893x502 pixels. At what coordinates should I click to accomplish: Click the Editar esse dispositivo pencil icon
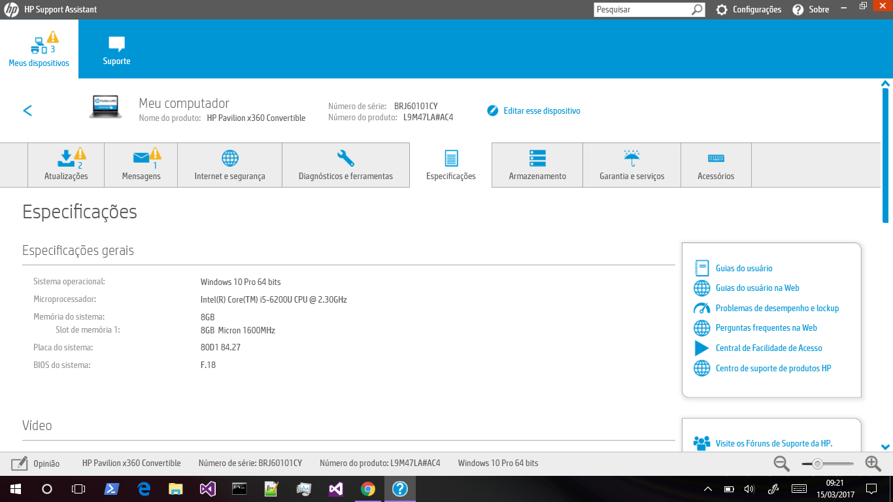[493, 110]
